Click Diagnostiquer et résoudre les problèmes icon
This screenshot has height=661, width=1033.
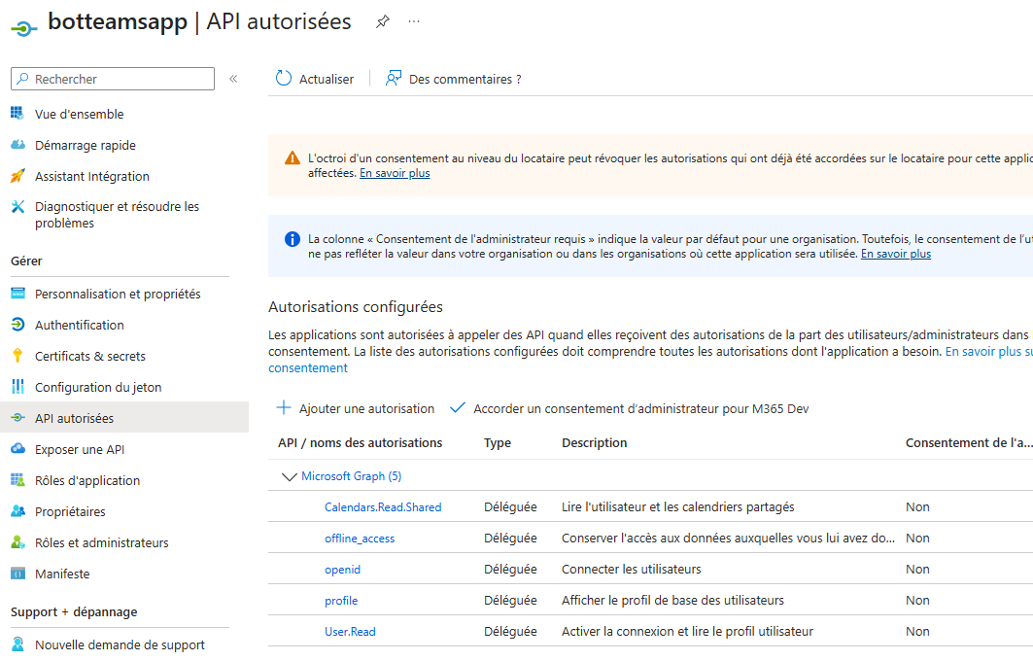[17, 207]
